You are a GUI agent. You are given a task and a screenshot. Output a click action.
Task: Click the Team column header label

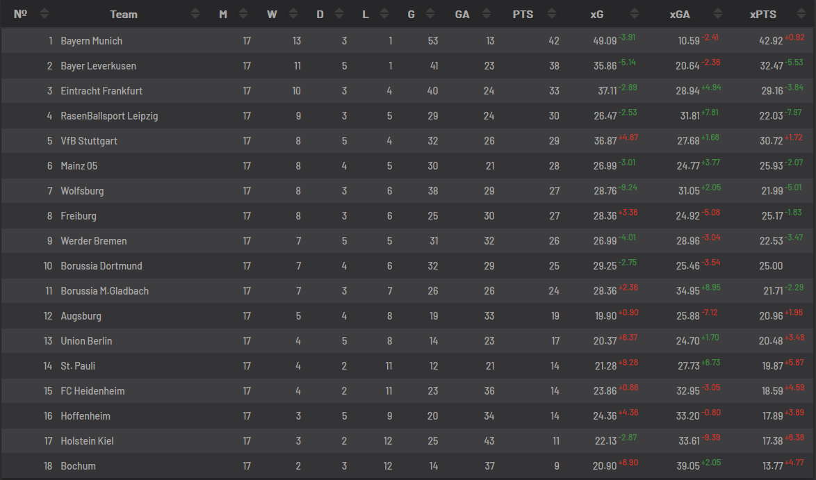coord(124,15)
